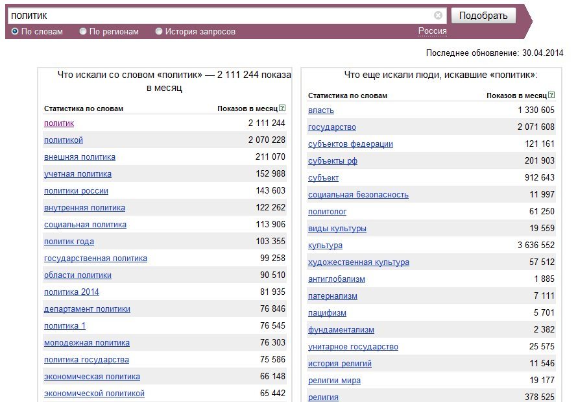Select the 'По регионам' radio button
The height and width of the screenshot is (402, 578).
point(83,31)
